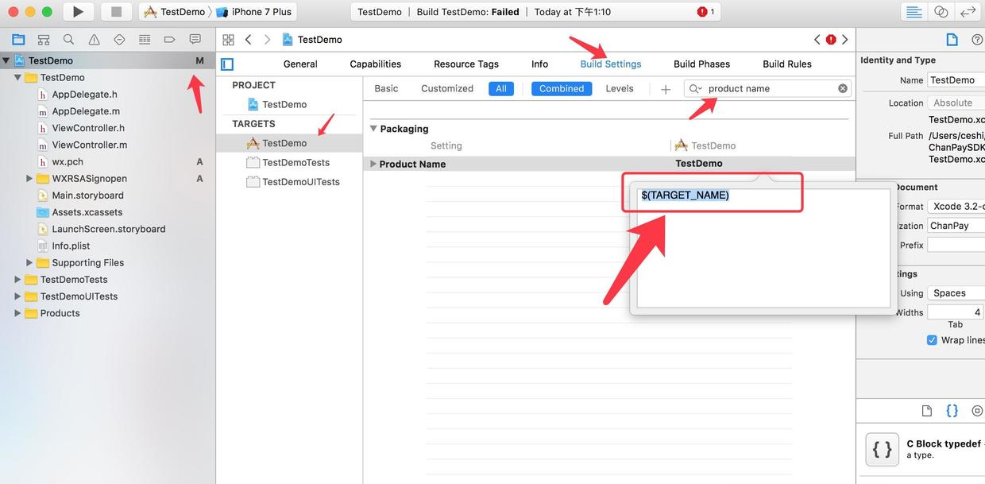Screen dimensions: 985x484
Task: Jump to next issue arrow
Action: (x=845, y=40)
